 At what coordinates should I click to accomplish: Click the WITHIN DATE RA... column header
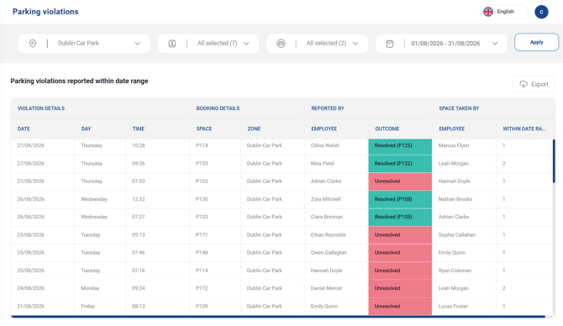pos(524,129)
